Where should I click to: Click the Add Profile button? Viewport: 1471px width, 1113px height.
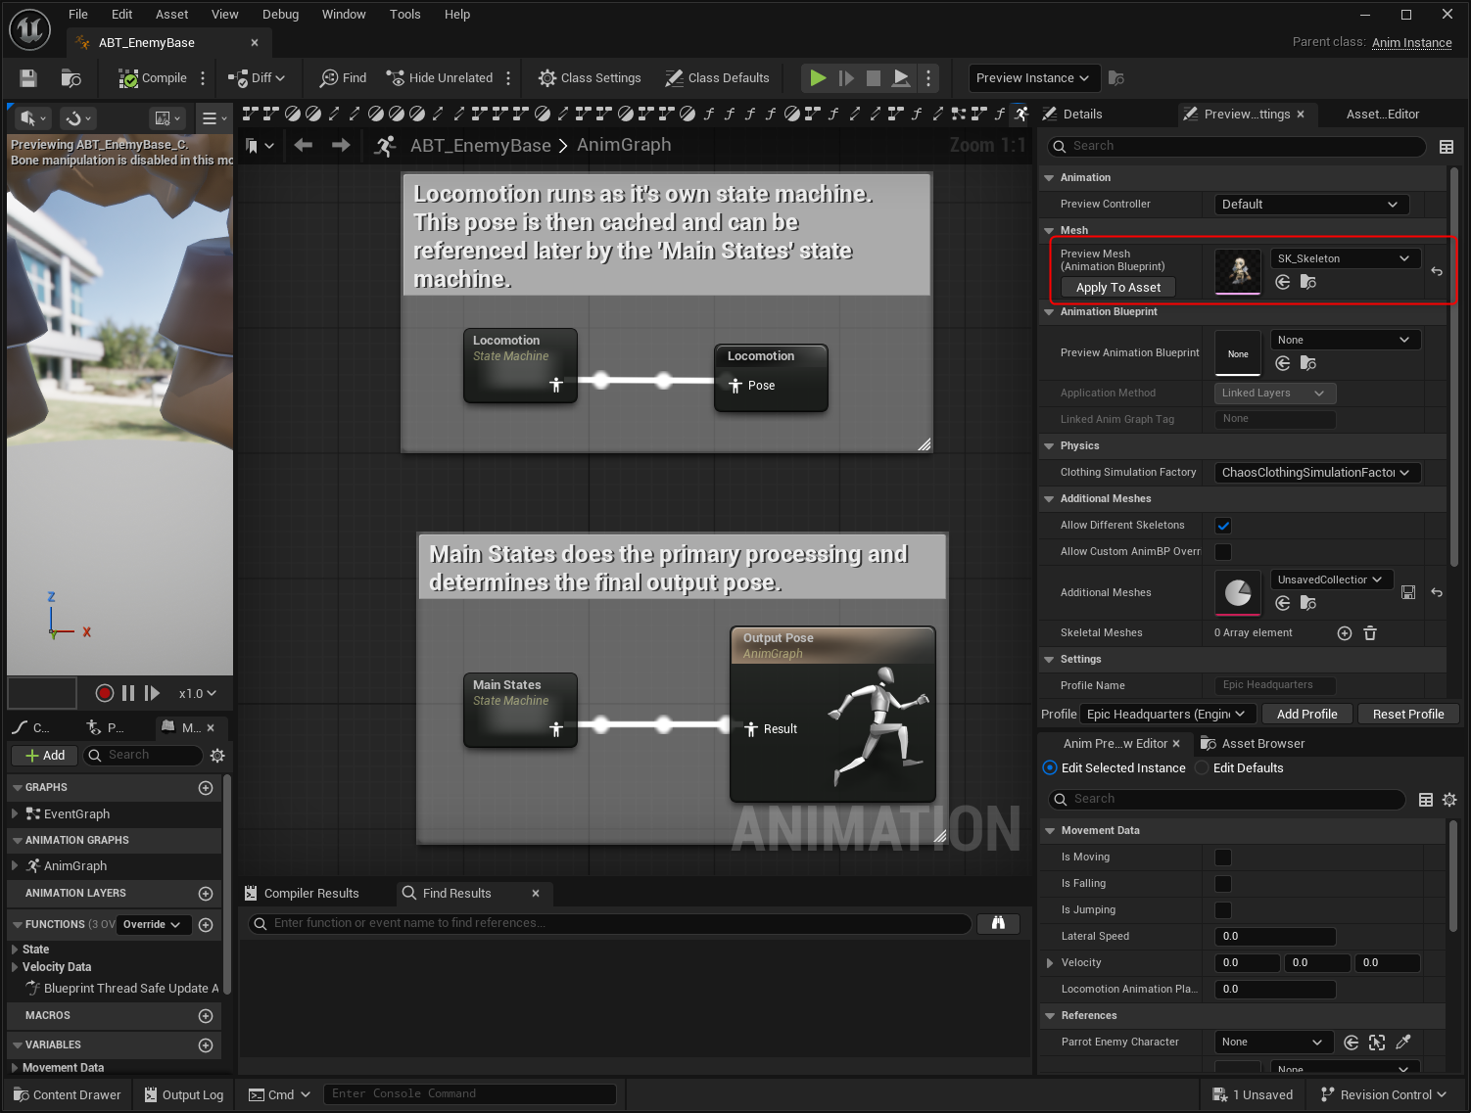coord(1306,715)
